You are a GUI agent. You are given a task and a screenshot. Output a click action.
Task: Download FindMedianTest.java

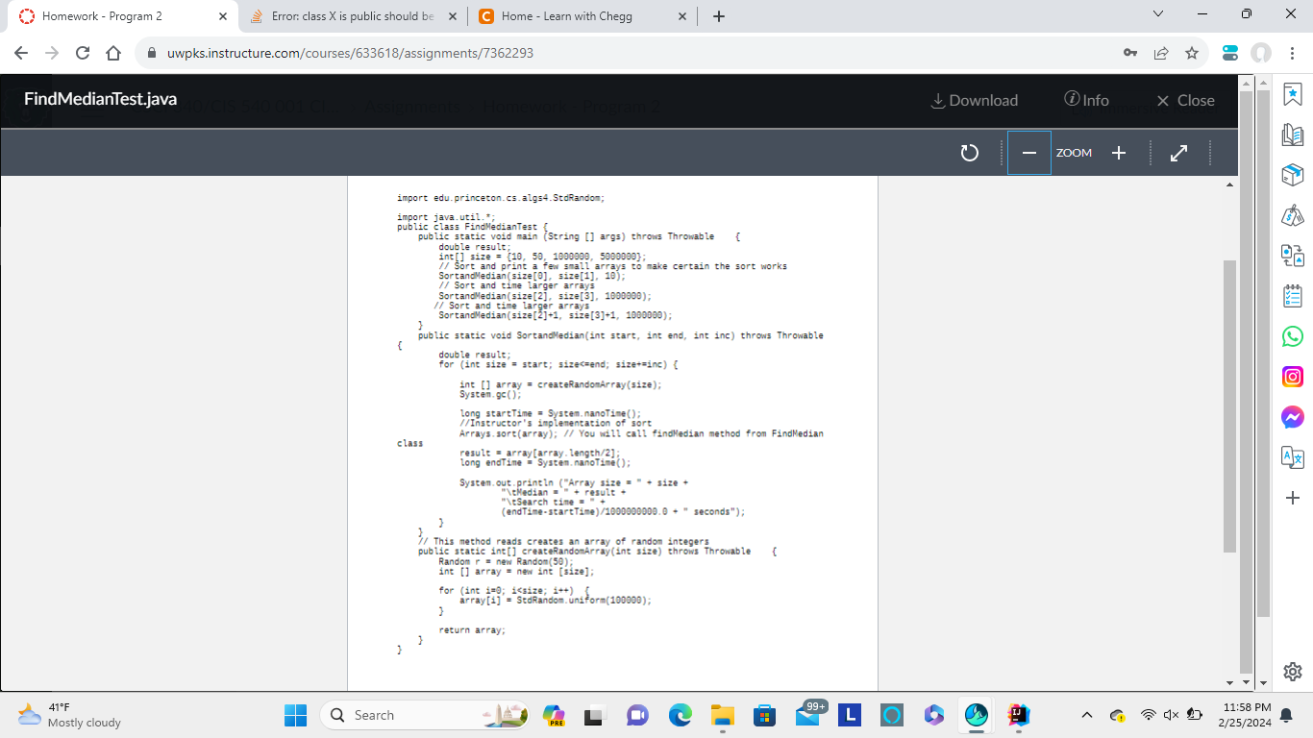(974, 100)
